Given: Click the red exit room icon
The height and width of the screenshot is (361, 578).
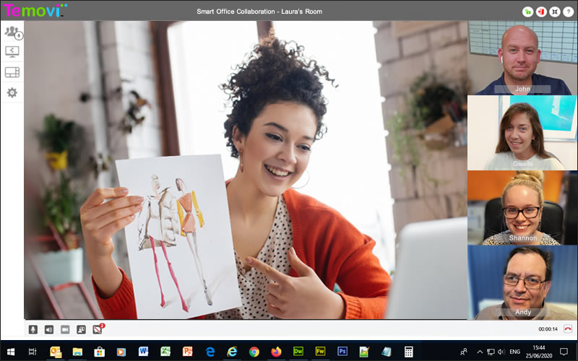Looking at the screenshot, I should click(540, 12).
